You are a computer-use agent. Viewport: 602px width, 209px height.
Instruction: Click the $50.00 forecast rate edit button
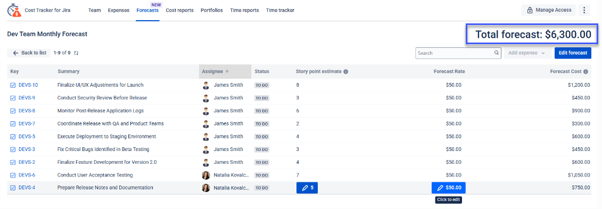click(448, 188)
